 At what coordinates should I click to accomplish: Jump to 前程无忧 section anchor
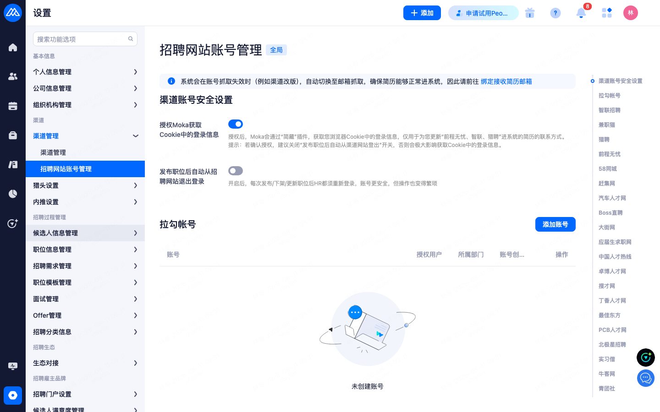pos(610,154)
